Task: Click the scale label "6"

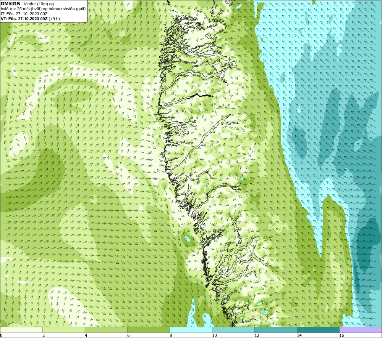Action: [128, 336]
